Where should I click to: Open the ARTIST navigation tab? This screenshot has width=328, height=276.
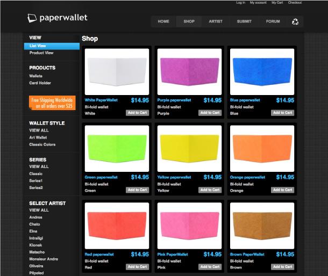pos(216,21)
